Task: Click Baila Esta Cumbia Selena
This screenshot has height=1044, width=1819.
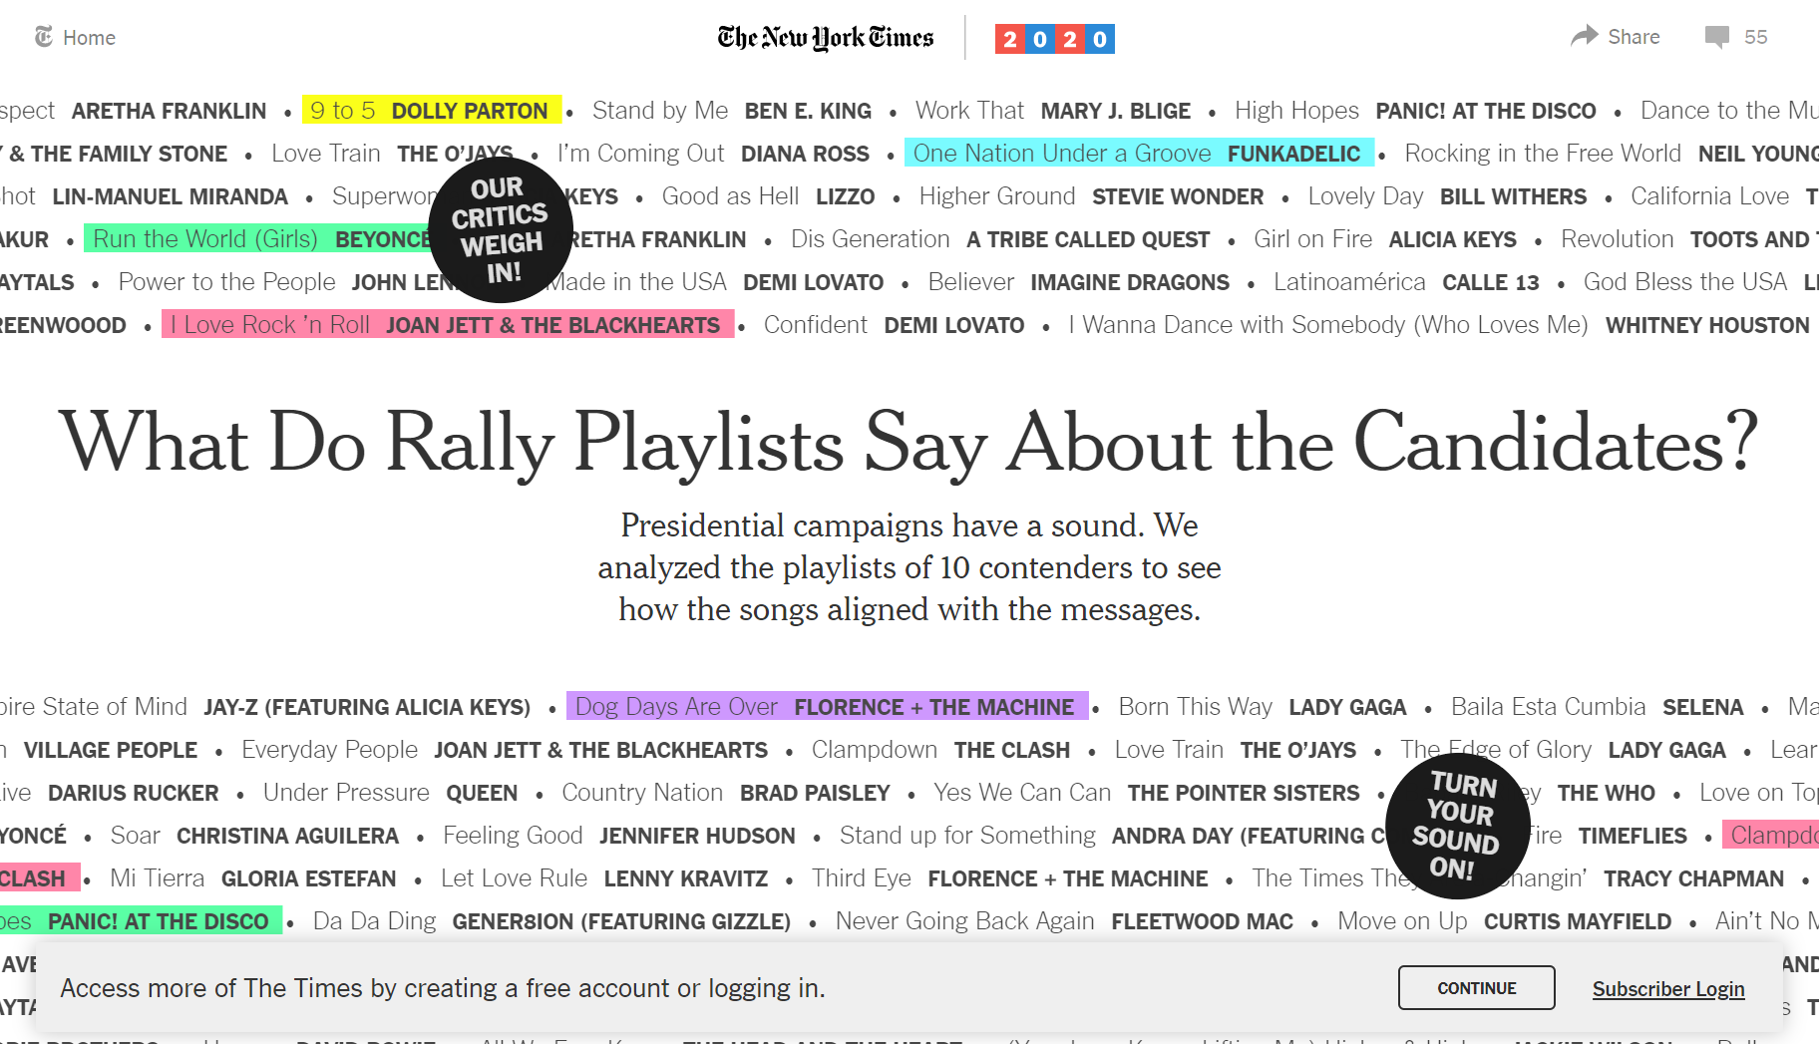Action: (x=1598, y=706)
